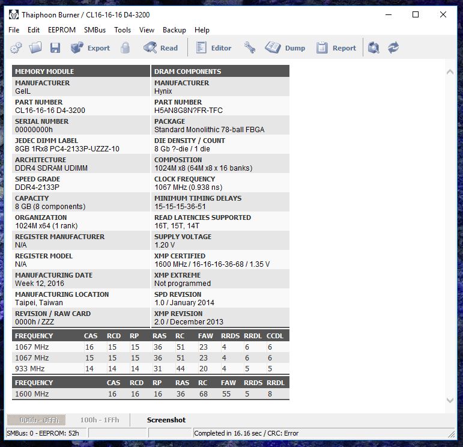Switch to the 000h - 0FFh tab

click(x=36, y=420)
